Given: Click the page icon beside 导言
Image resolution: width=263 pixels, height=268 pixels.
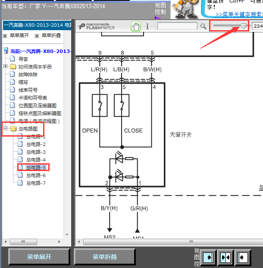Looking at the screenshot, I should coord(13,59).
